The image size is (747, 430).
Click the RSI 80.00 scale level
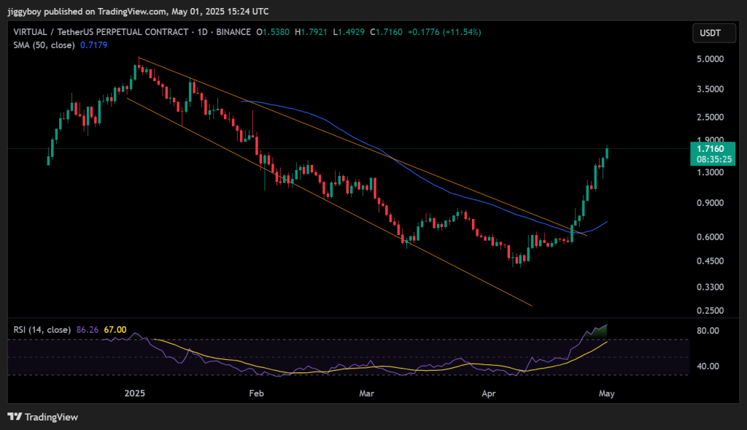[707, 331]
